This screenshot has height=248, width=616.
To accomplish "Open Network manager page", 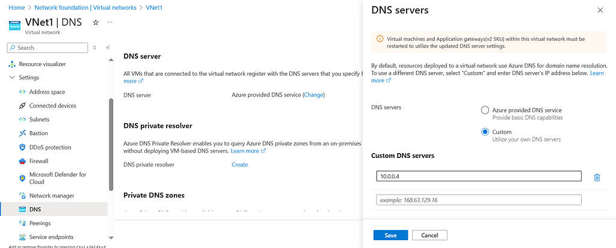I will [52, 195].
